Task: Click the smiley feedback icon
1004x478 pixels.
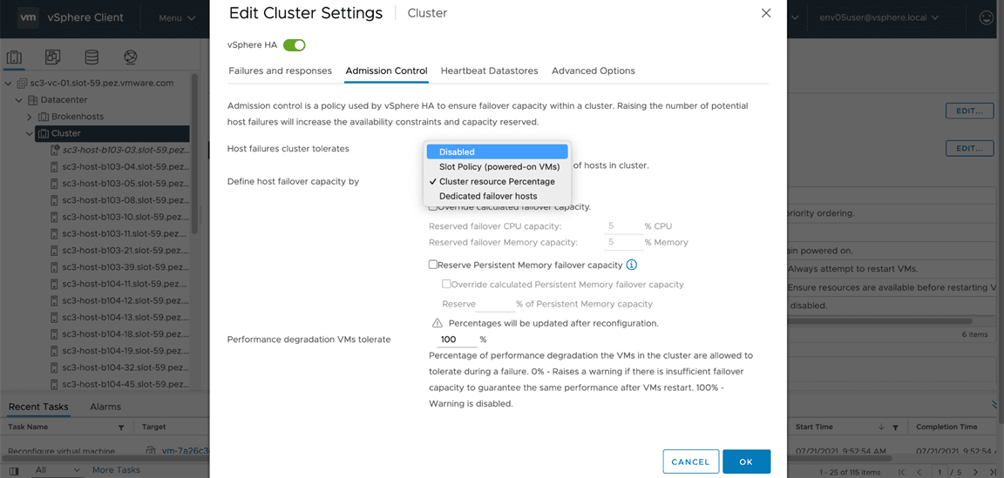Action: (987, 17)
